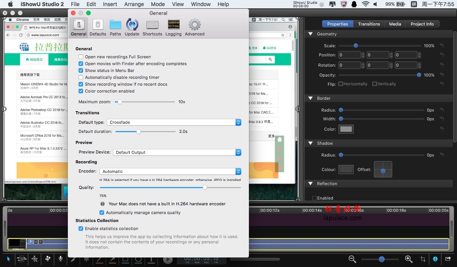Open the Mode menu
This screenshot has width=457, height=267.
pyautogui.click(x=158, y=4)
